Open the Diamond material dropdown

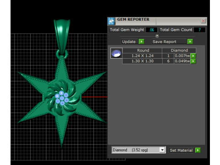coord(162,150)
